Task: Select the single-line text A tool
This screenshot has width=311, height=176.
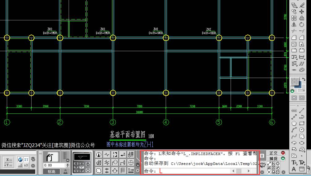Action: [x=294, y=169]
